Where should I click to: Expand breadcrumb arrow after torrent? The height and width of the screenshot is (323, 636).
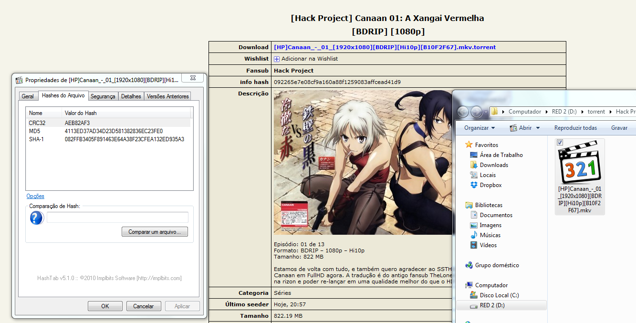pos(610,112)
